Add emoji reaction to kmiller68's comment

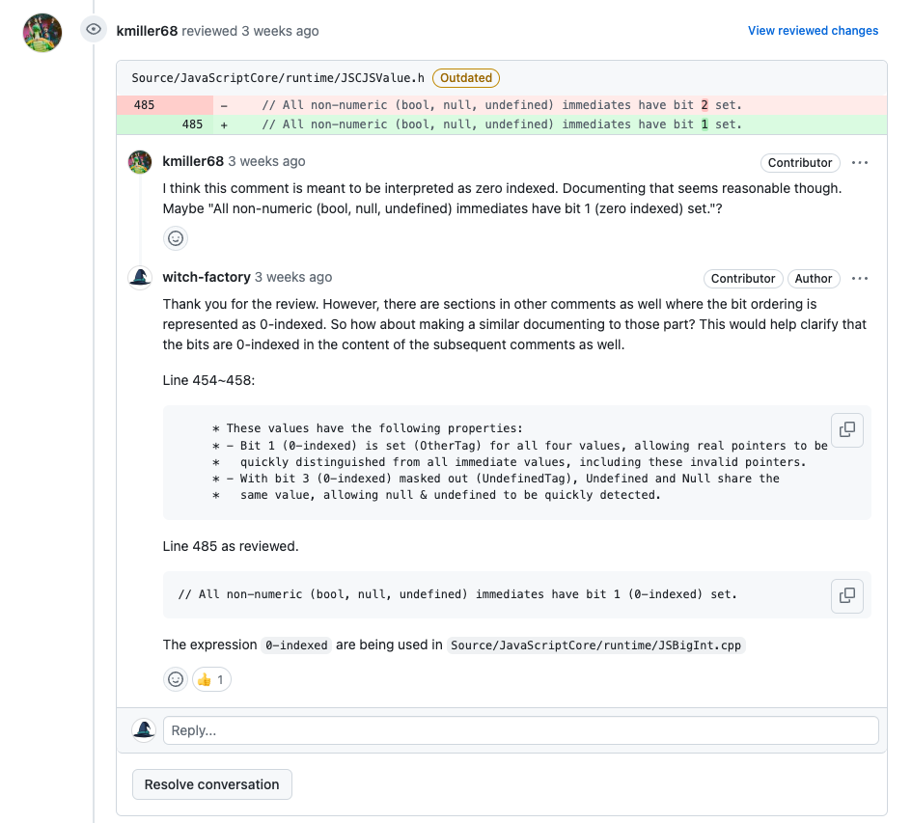176,238
